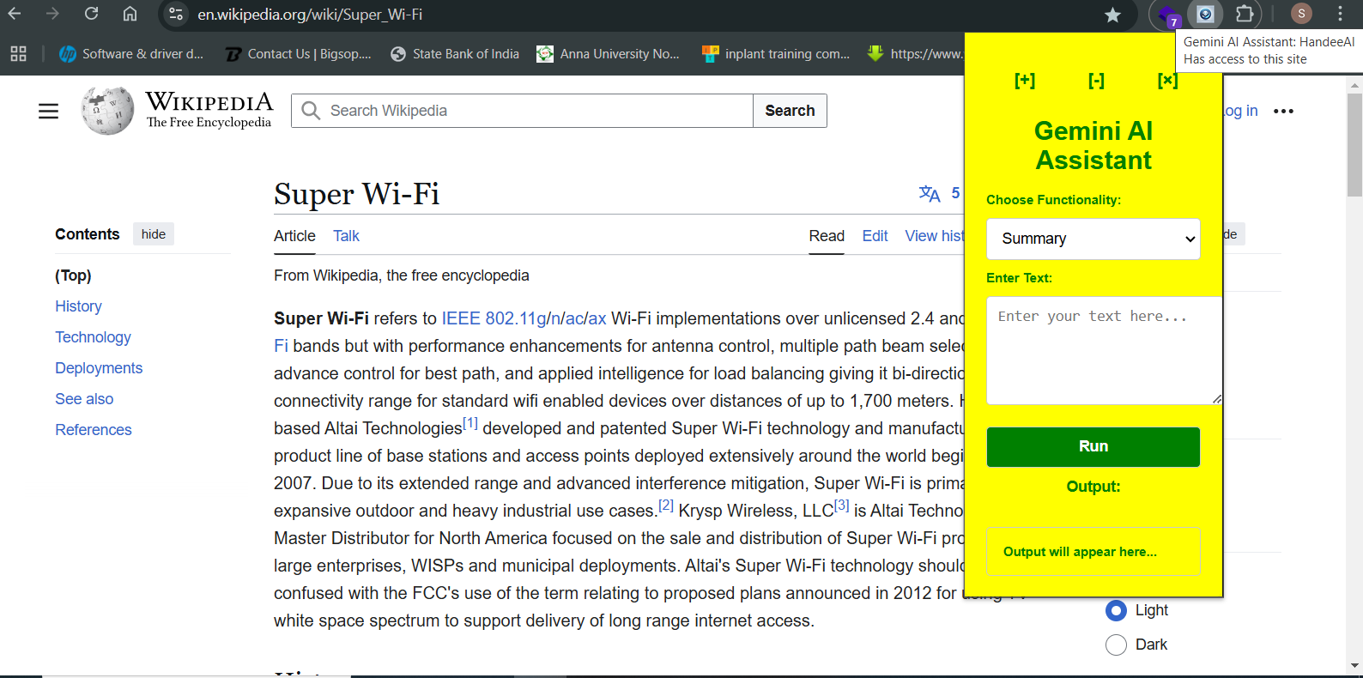Open inplant training com... bookmark
Viewport: 1363px width, 678px height.
[776, 54]
